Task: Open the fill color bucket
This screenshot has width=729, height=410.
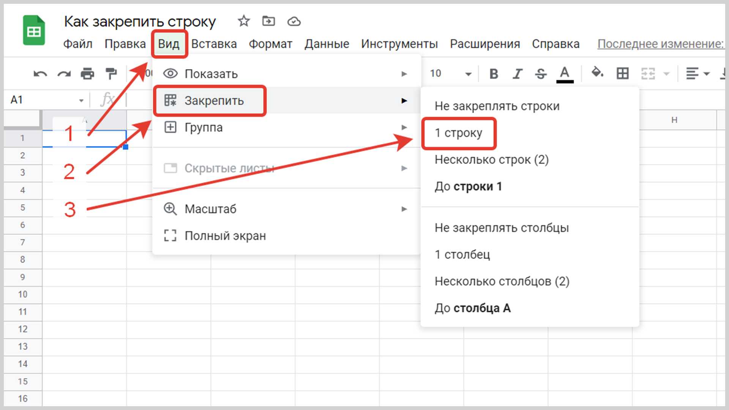Action: click(x=598, y=73)
